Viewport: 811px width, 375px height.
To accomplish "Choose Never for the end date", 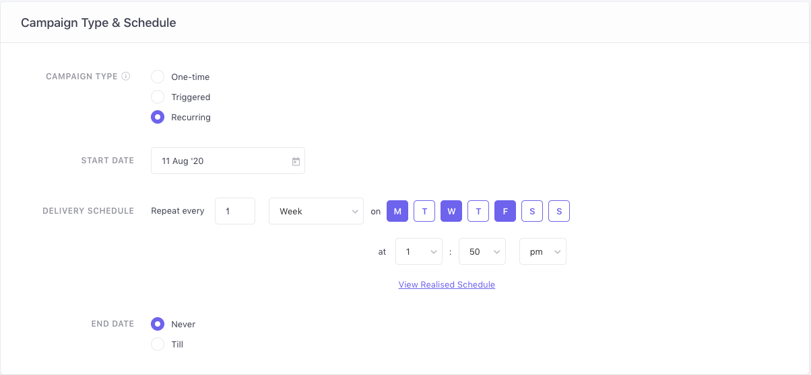I will tap(158, 324).
